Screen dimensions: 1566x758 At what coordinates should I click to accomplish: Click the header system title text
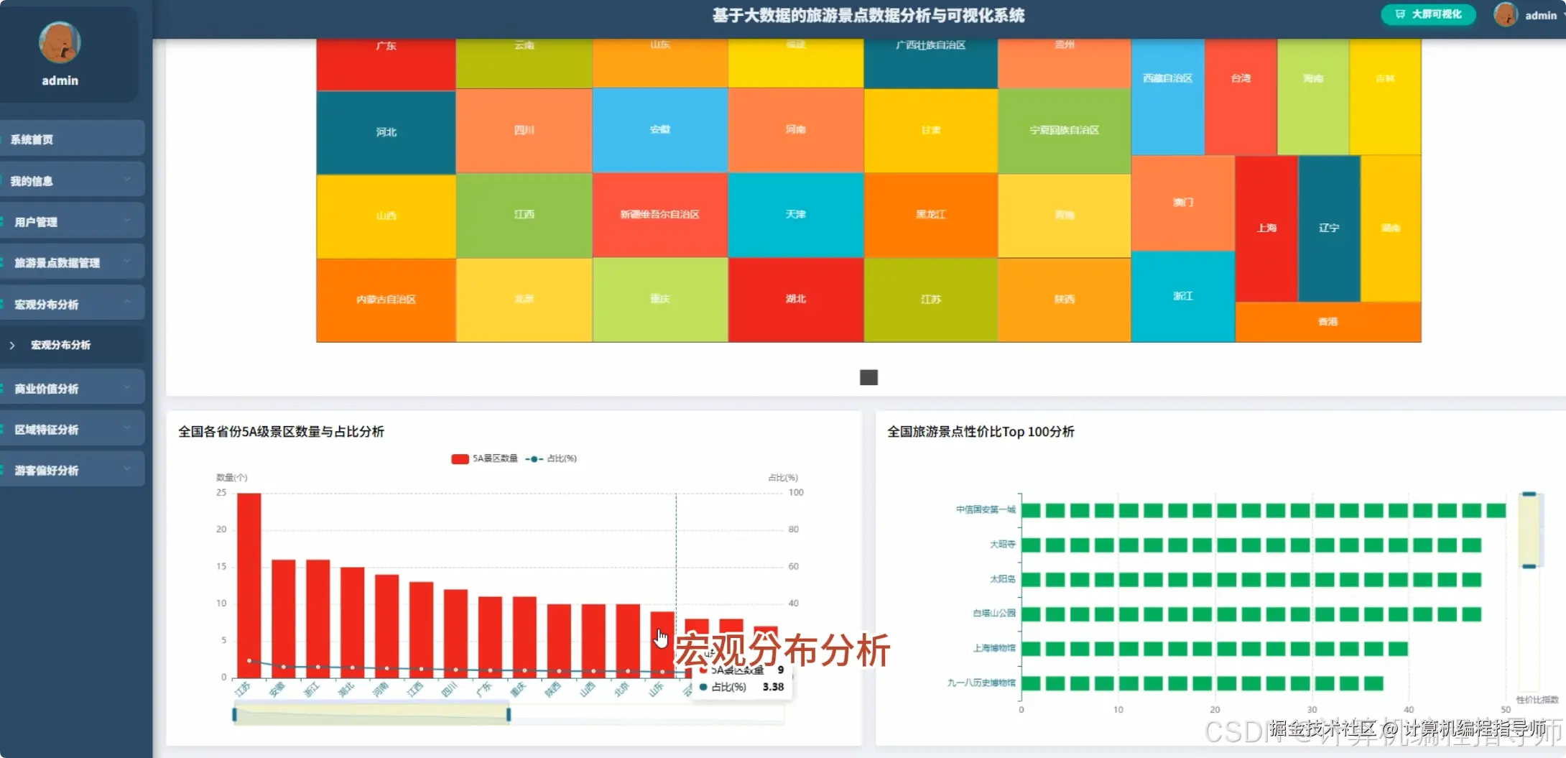(x=868, y=15)
